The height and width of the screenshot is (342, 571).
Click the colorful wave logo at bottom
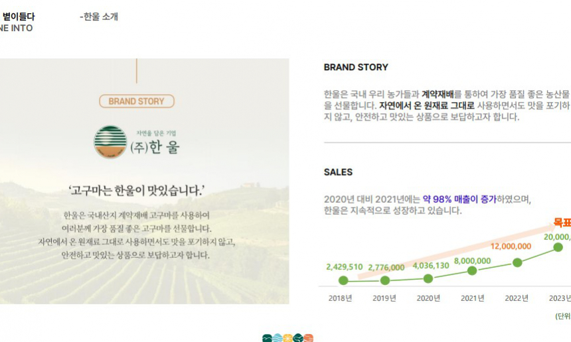pos(287,337)
